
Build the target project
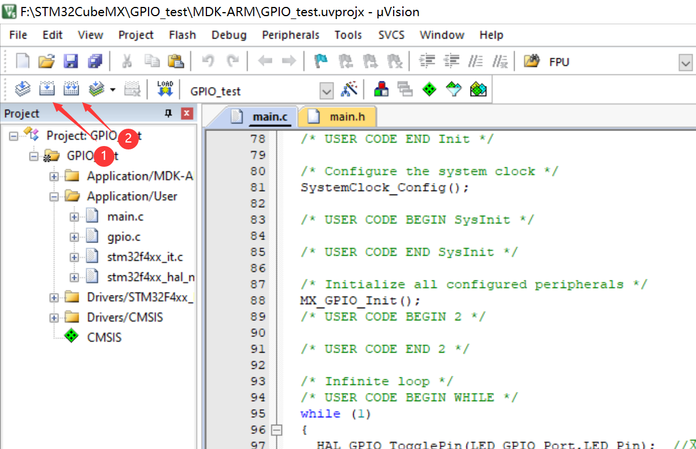click(46, 88)
